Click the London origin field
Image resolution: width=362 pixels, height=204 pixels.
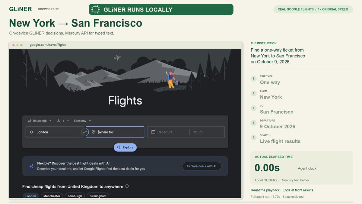click(55, 132)
